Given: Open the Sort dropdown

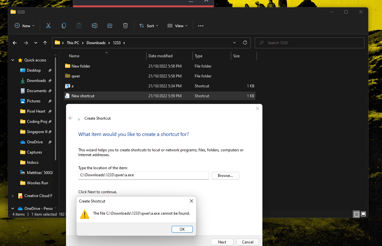Looking at the screenshot, I should click(x=149, y=26).
